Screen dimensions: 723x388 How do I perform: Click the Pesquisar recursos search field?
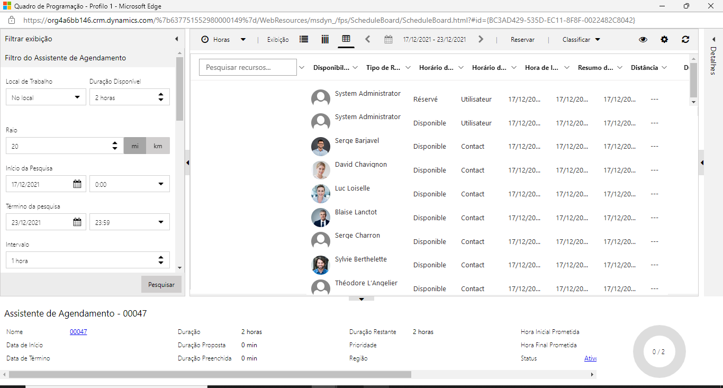click(x=248, y=67)
